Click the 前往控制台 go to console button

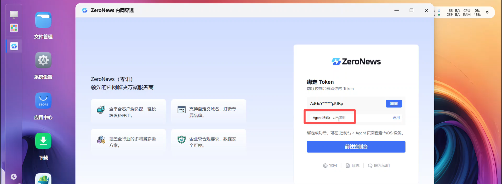pyautogui.click(x=356, y=147)
